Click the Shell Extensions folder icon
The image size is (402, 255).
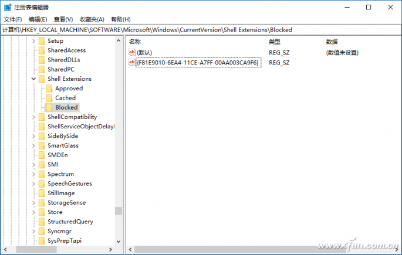pos(42,79)
